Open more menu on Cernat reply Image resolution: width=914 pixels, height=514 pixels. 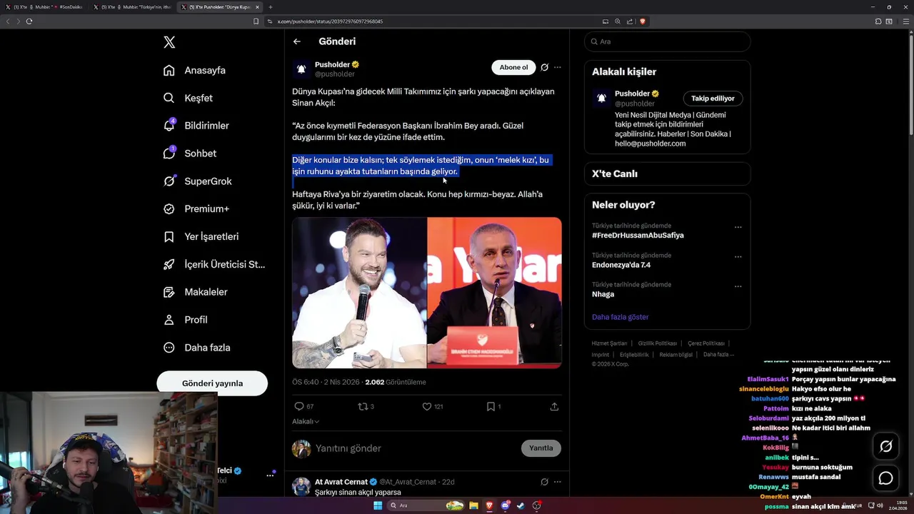[558, 482]
